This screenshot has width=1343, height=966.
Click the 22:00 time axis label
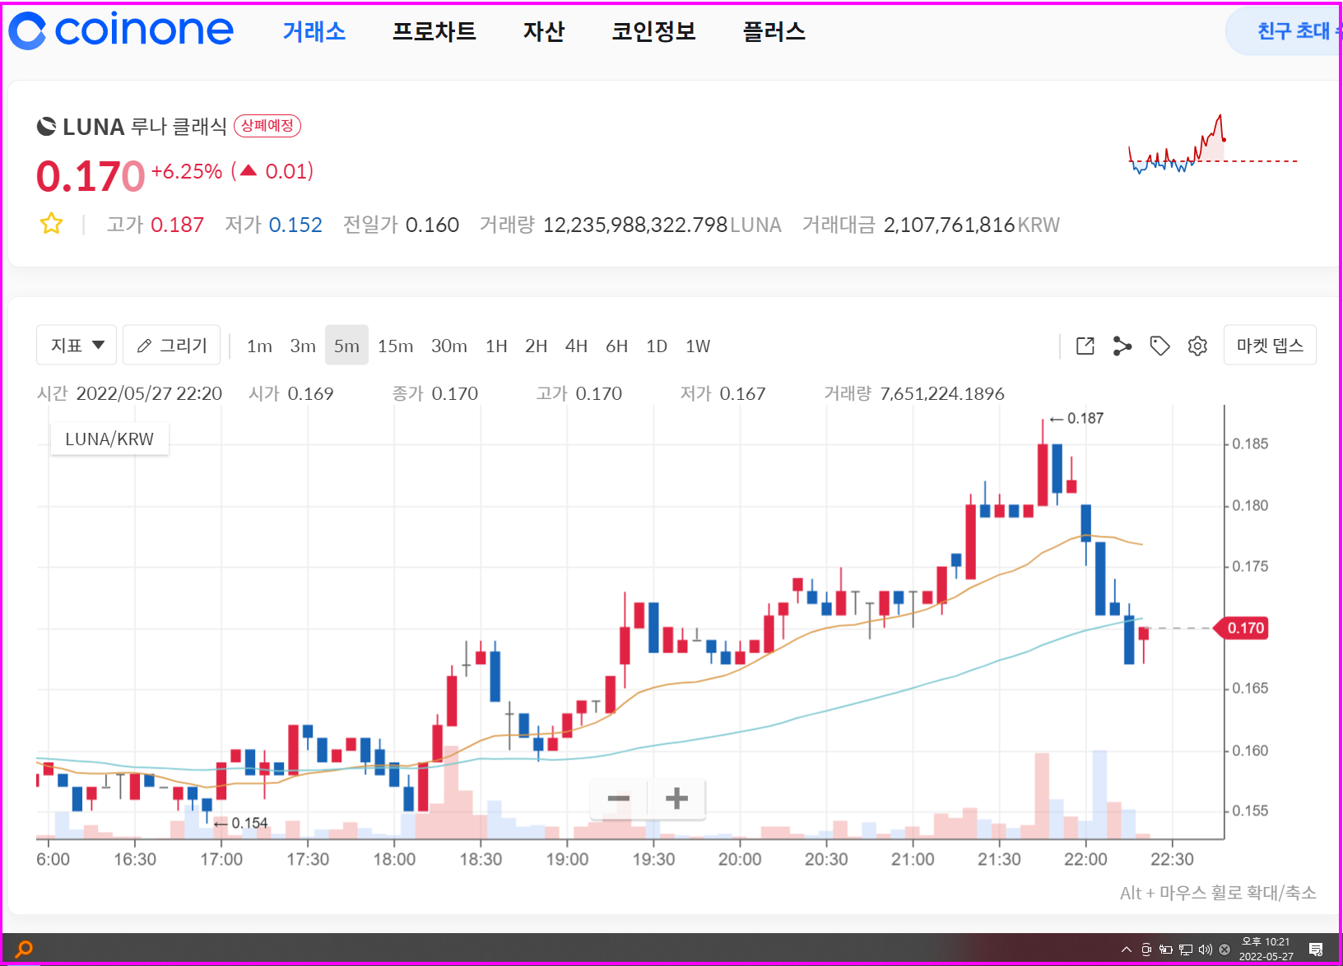coord(1085,859)
